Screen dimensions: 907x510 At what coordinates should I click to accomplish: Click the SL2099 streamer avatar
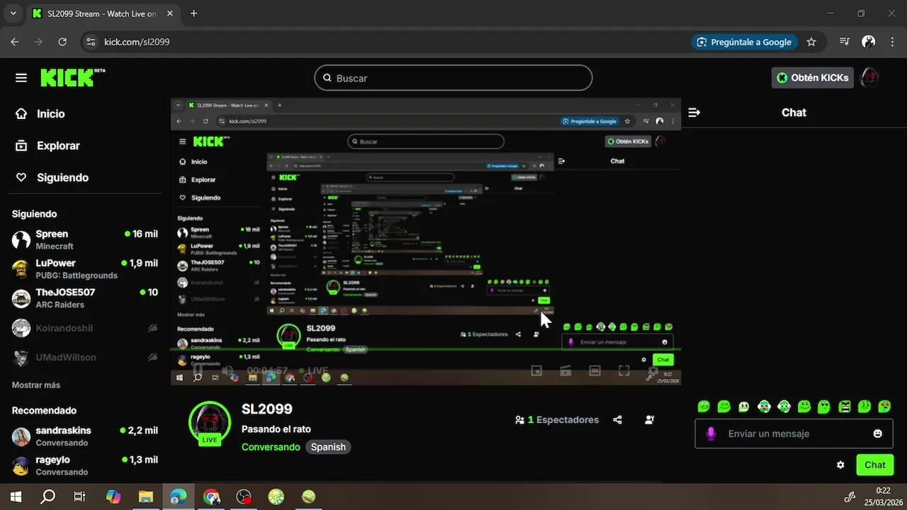click(x=210, y=422)
